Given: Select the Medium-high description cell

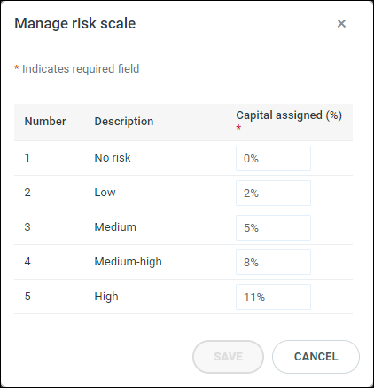Looking at the screenshot, I should click(128, 262).
